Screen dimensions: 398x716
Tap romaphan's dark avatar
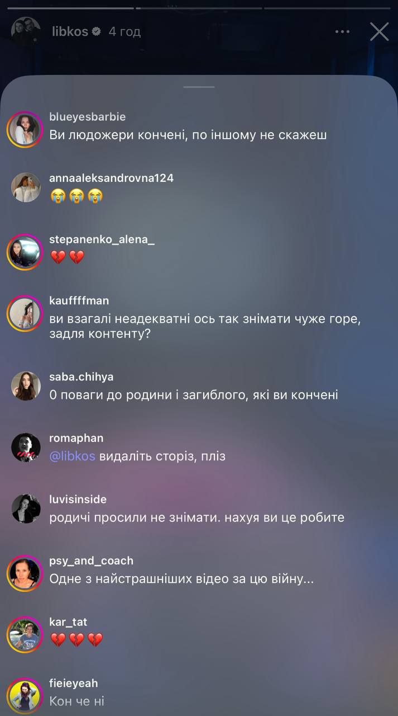[x=26, y=447]
